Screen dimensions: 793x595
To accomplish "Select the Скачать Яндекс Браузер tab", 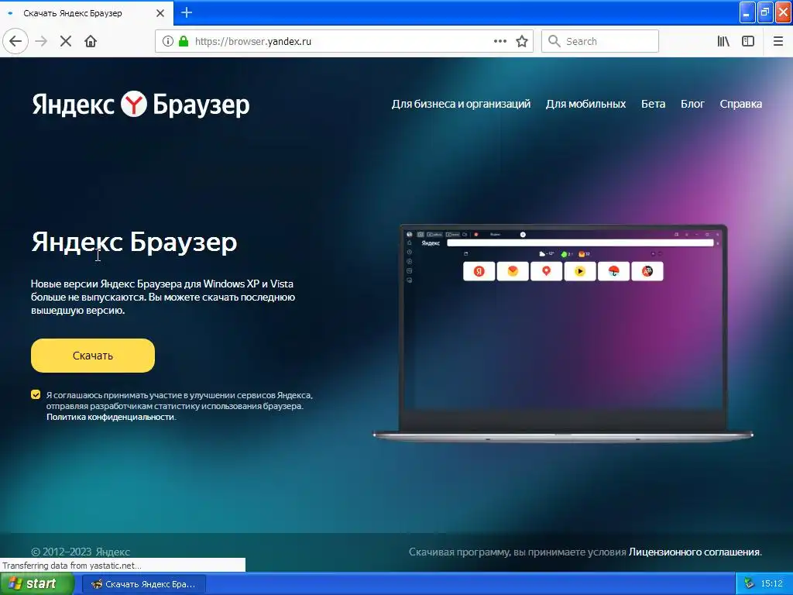I will point(86,13).
